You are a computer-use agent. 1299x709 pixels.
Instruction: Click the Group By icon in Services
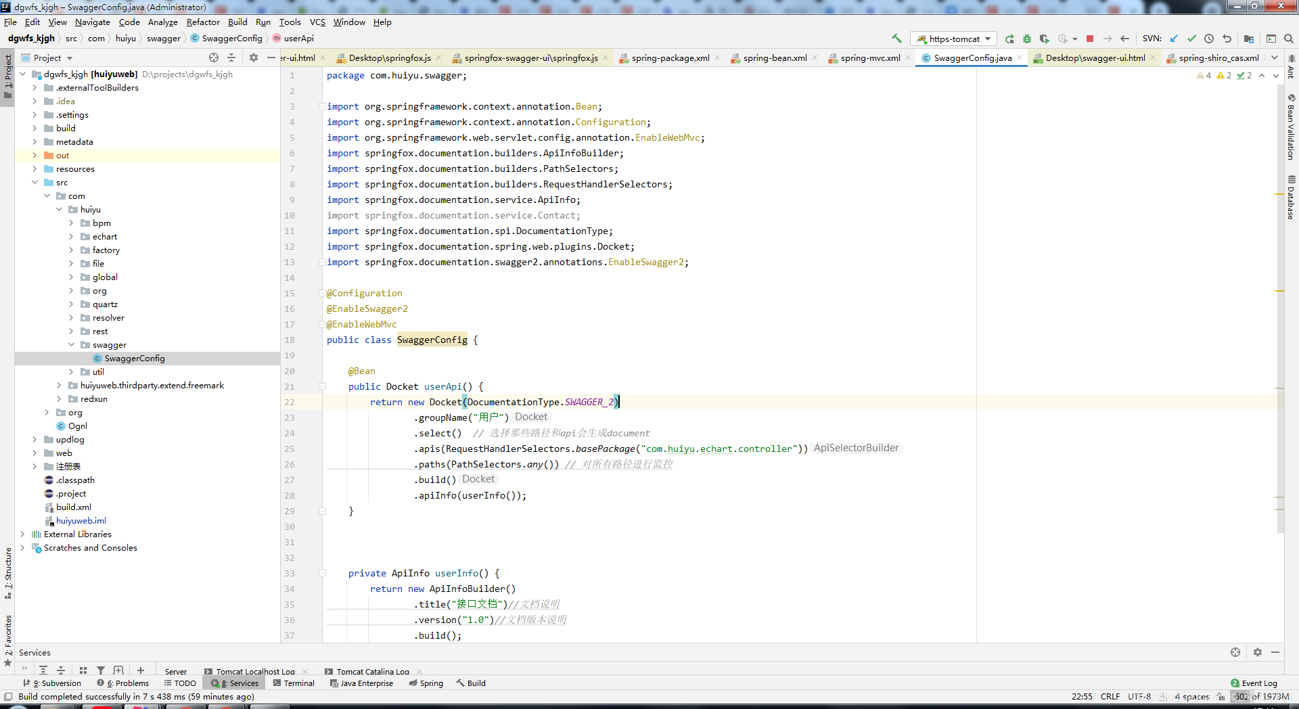point(83,670)
